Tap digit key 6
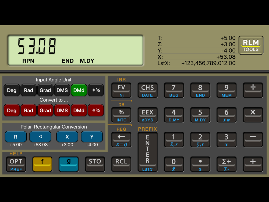Viewport: 269px width, 202px height. (226, 115)
